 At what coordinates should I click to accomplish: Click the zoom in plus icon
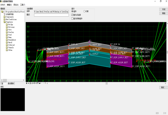[x=26, y=83]
